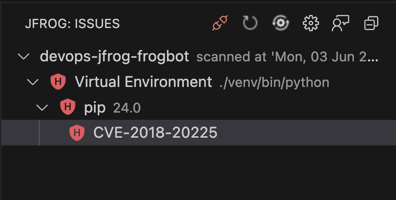This screenshot has height=200, width=396.
Task: Click the orange plug connection icon
Action: [x=221, y=23]
